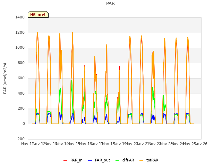This screenshot has height=167, width=222.
Task: Click the 200 y-axis tick label
Action: pos(21,109)
